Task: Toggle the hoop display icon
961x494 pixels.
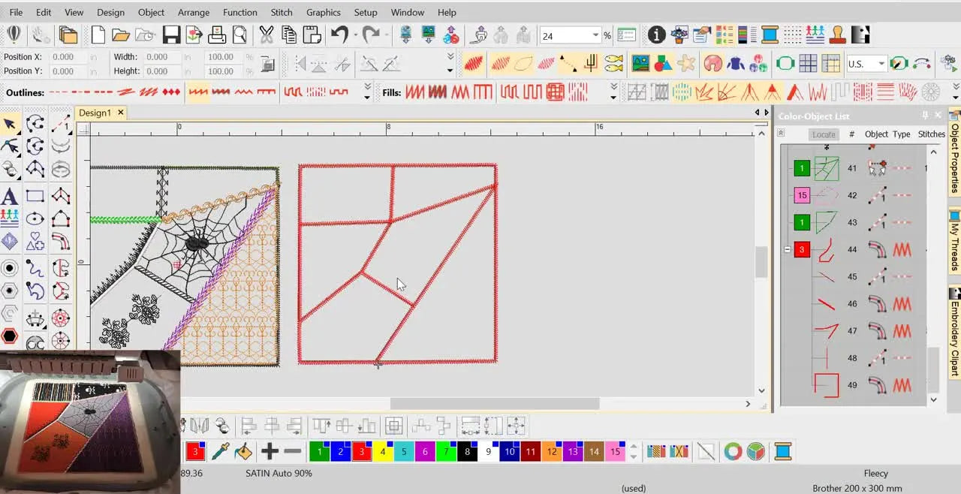Action: [x=785, y=64]
